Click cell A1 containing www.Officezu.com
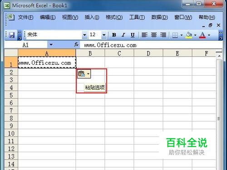The width and height of the screenshot is (227, 170). (47, 63)
